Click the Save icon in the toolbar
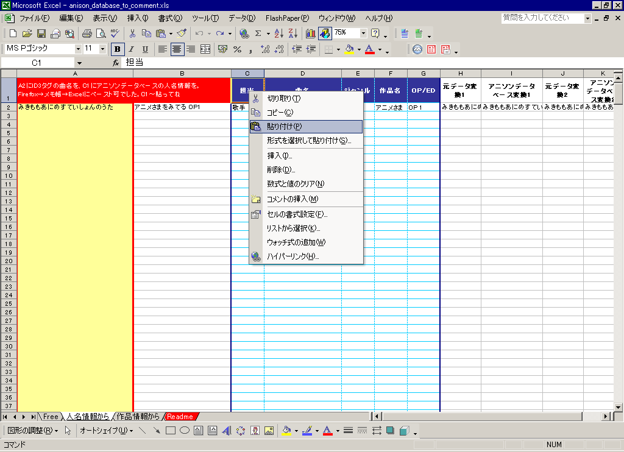The height and width of the screenshot is (452, 624). point(41,34)
